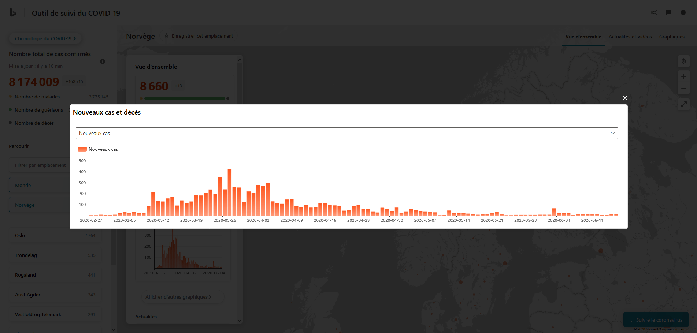The width and height of the screenshot is (697, 333).
Task: Click Nombre de guérisons label
Action: (39, 110)
